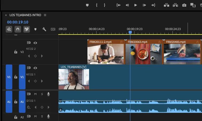Solo audio track A1

42,94
